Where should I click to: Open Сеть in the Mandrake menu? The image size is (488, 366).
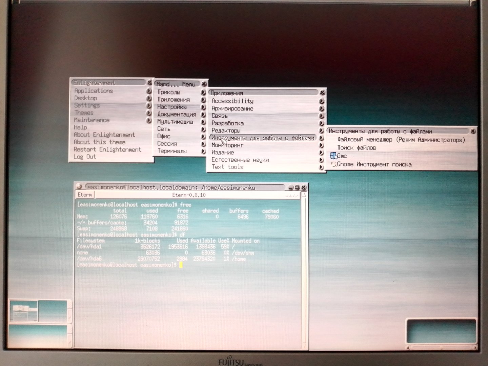tap(164, 129)
